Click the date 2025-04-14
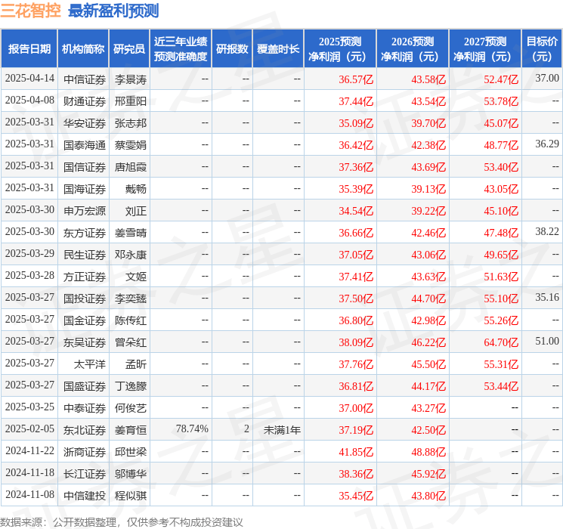 point(29,79)
